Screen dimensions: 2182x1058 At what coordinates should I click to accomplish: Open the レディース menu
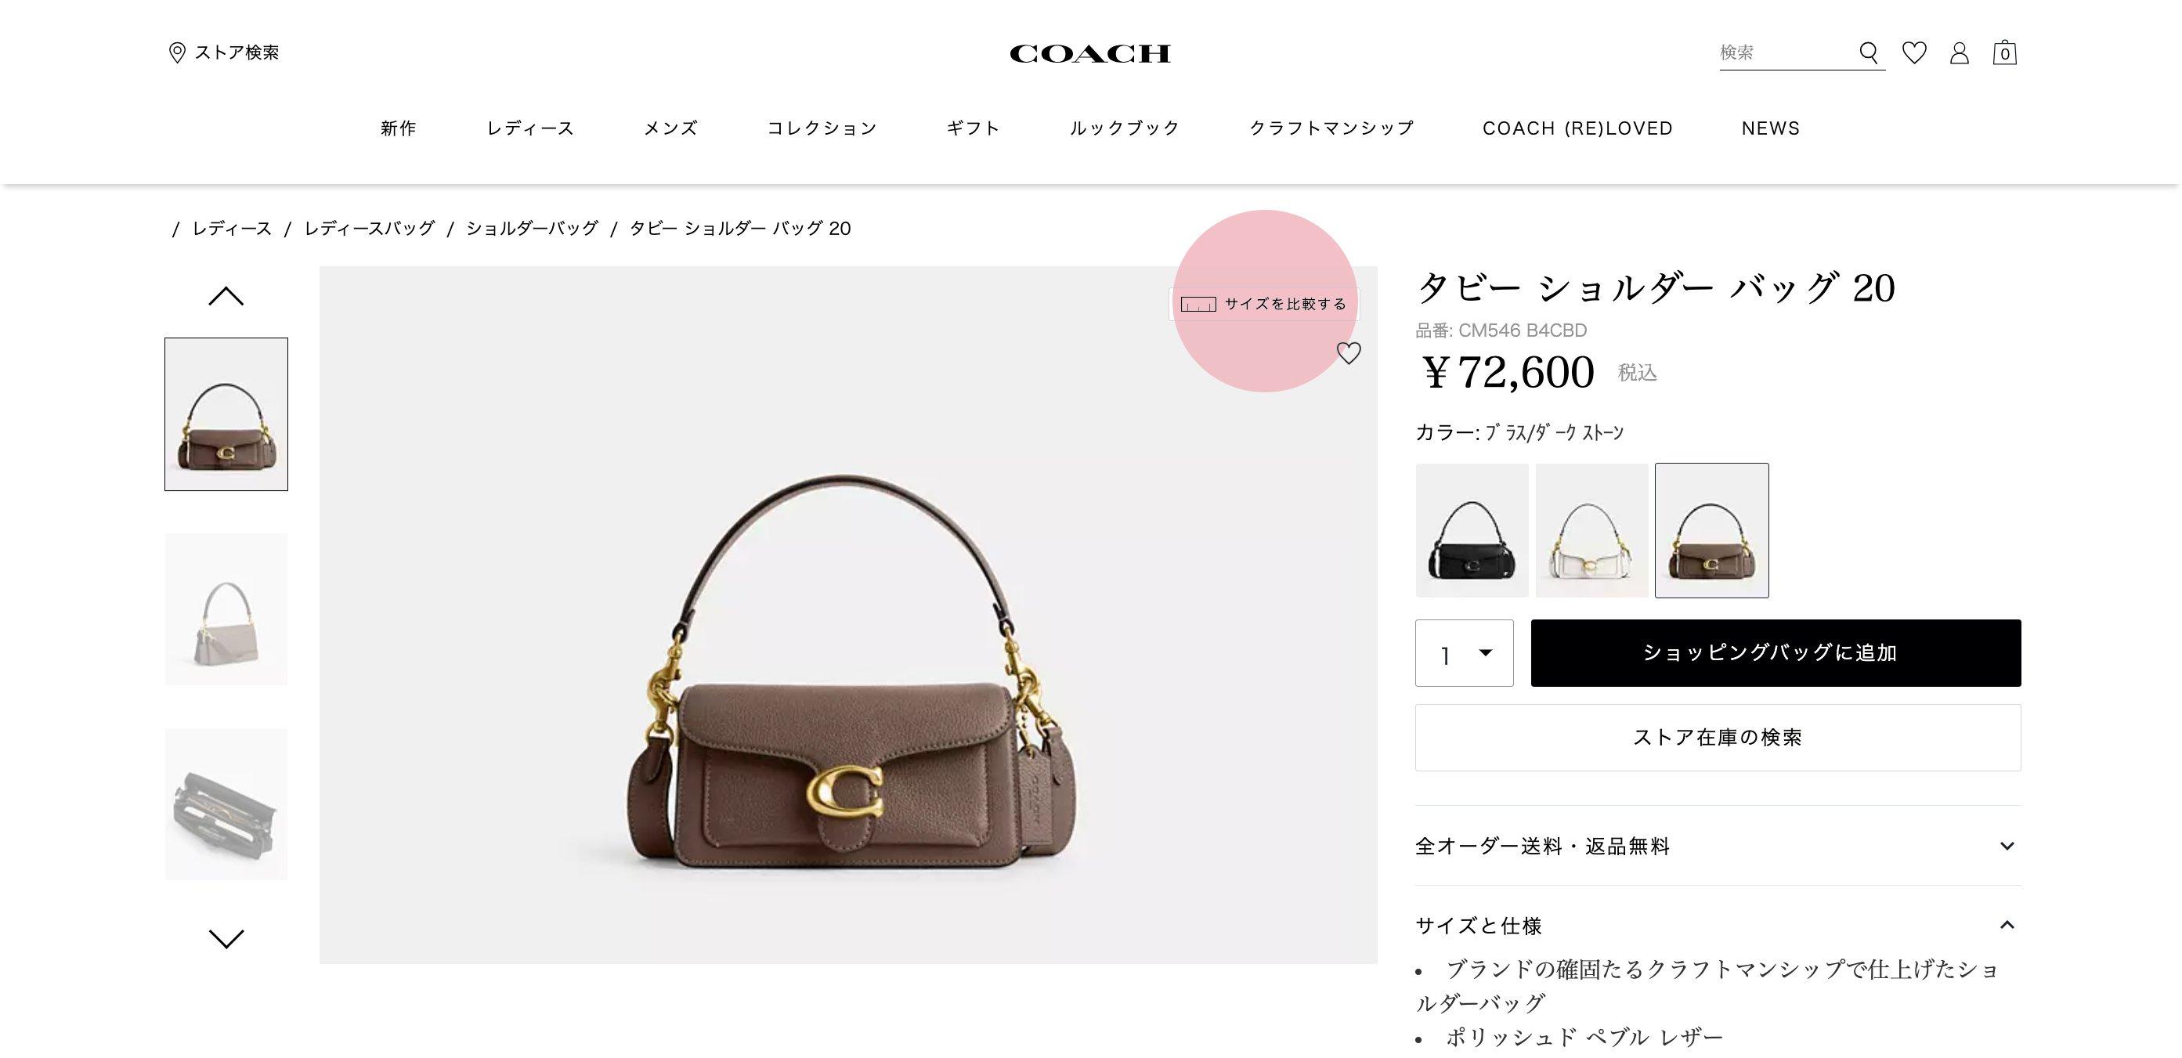click(531, 128)
